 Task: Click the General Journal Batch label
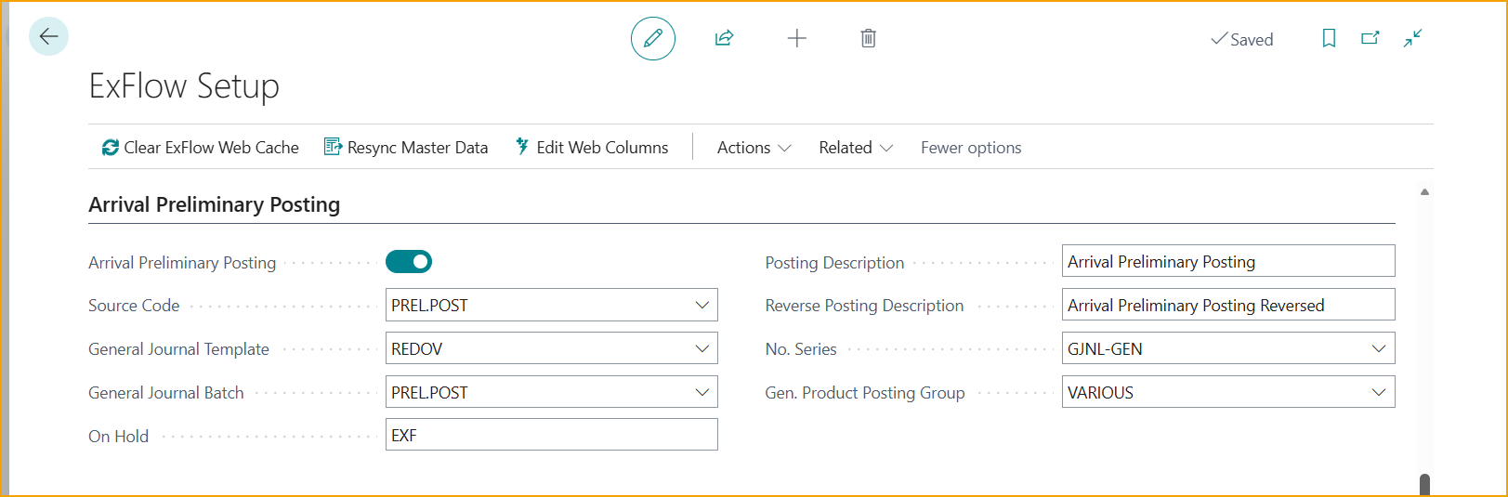[166, 393]
